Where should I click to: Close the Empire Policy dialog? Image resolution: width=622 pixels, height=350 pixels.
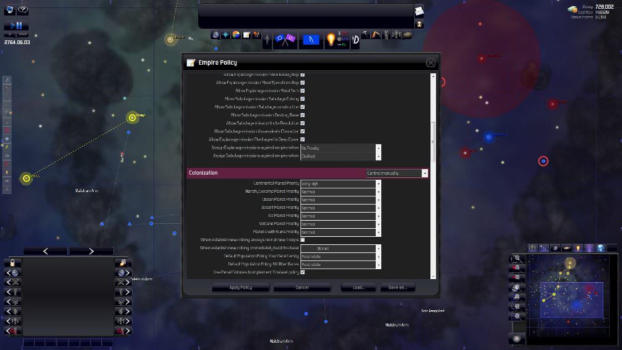click(x=430, y=63)
